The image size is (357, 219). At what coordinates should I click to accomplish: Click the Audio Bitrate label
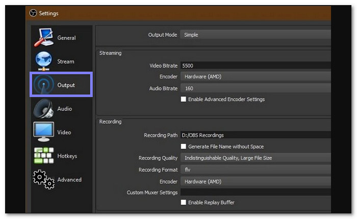[x=163, y=88]
